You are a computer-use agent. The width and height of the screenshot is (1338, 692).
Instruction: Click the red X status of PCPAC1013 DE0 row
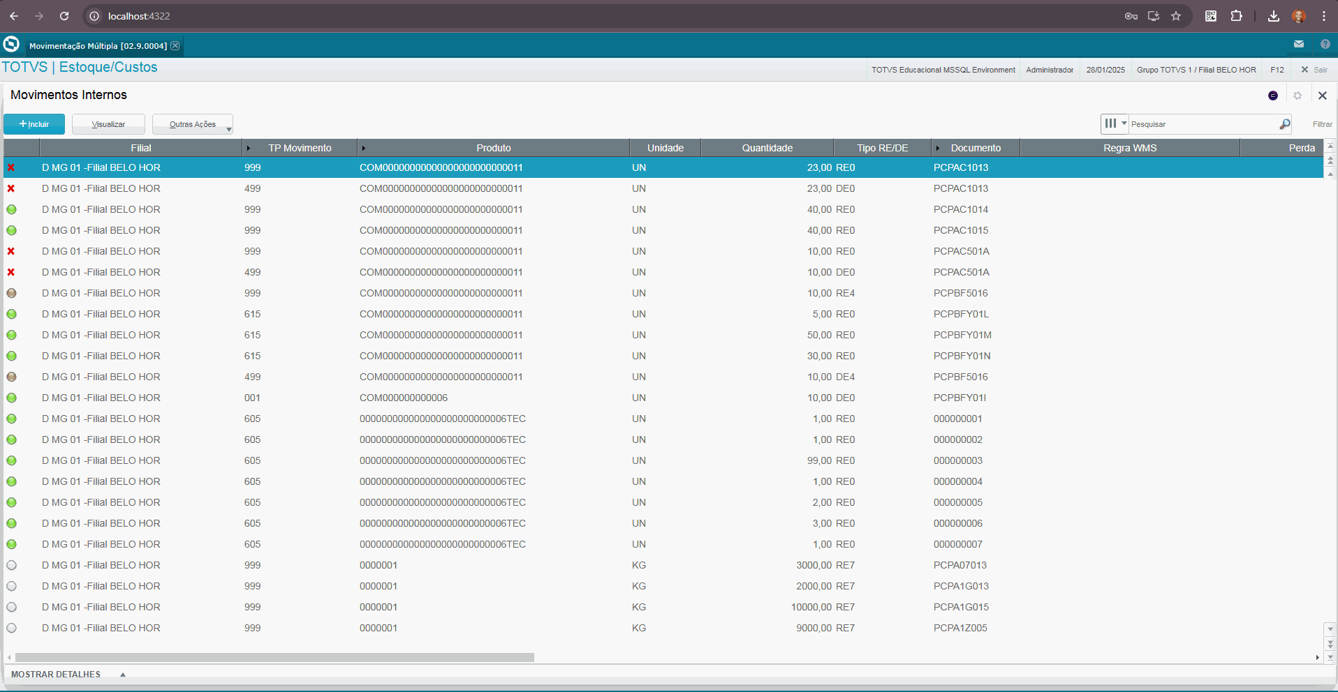[x=11, y=188]
